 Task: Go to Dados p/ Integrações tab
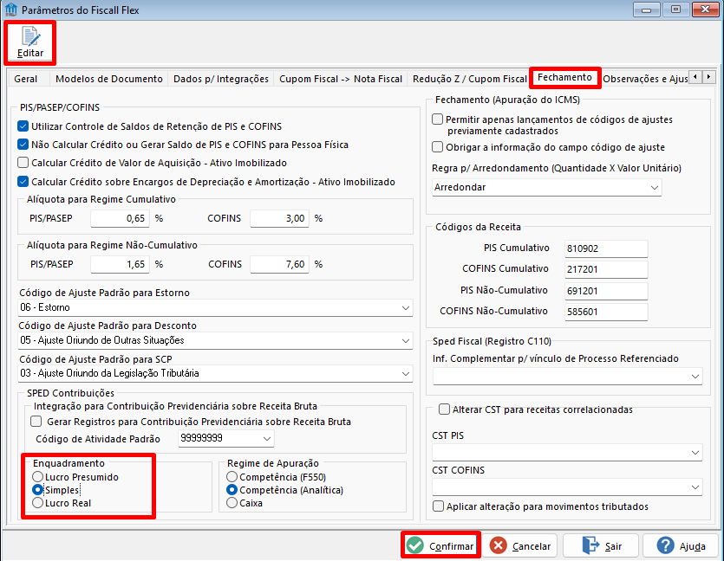[x=221, y=79]
